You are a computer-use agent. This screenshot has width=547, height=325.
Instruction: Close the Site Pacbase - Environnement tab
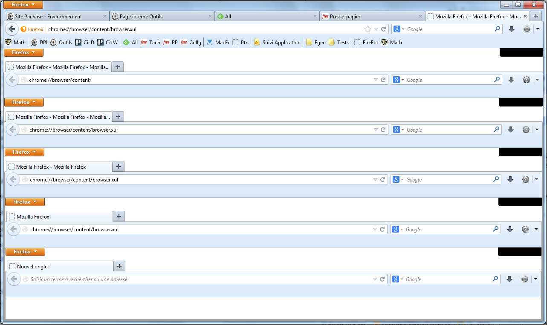point(105,17)
